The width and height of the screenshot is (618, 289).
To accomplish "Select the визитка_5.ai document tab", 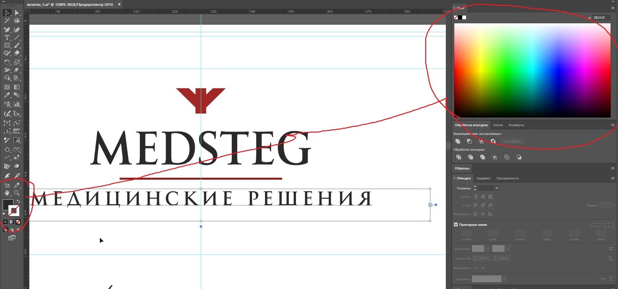I will point(70,4).
